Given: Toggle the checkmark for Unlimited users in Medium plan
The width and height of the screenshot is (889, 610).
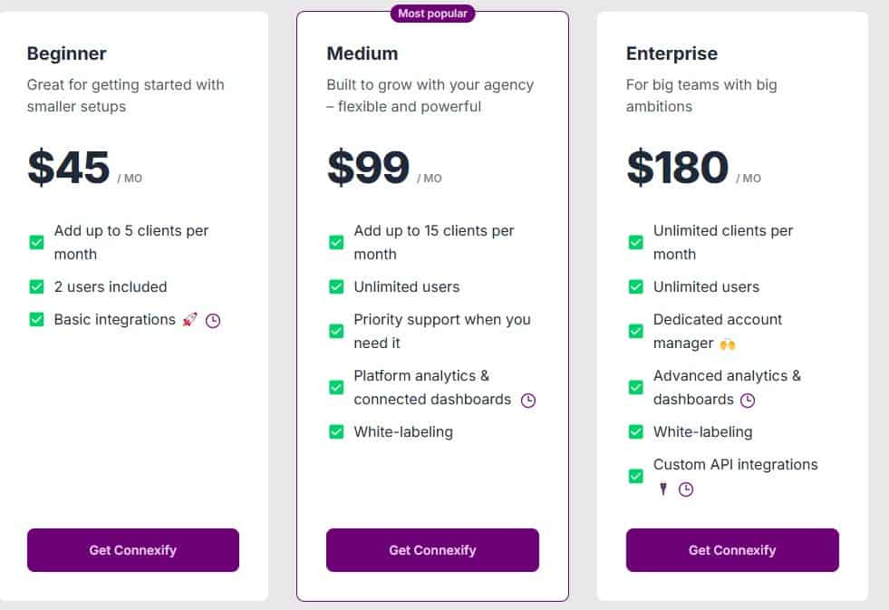Looking at the screenshot, I should (336, 286).
